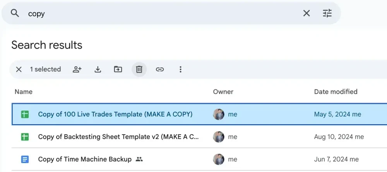Click Docs icon of Time Machine Backup
The height and width of the screenshot is (172, 387).
coord(25,159)
